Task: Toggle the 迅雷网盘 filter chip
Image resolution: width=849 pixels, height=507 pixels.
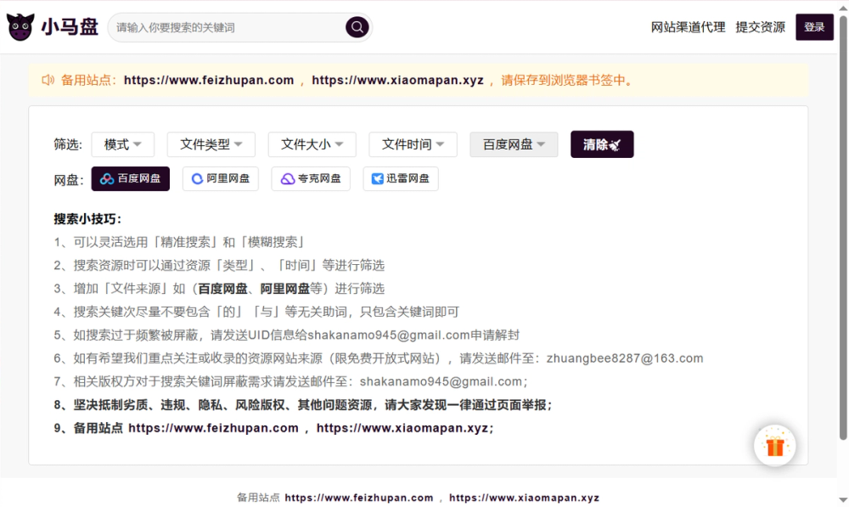Action: (x=400, y=178)
